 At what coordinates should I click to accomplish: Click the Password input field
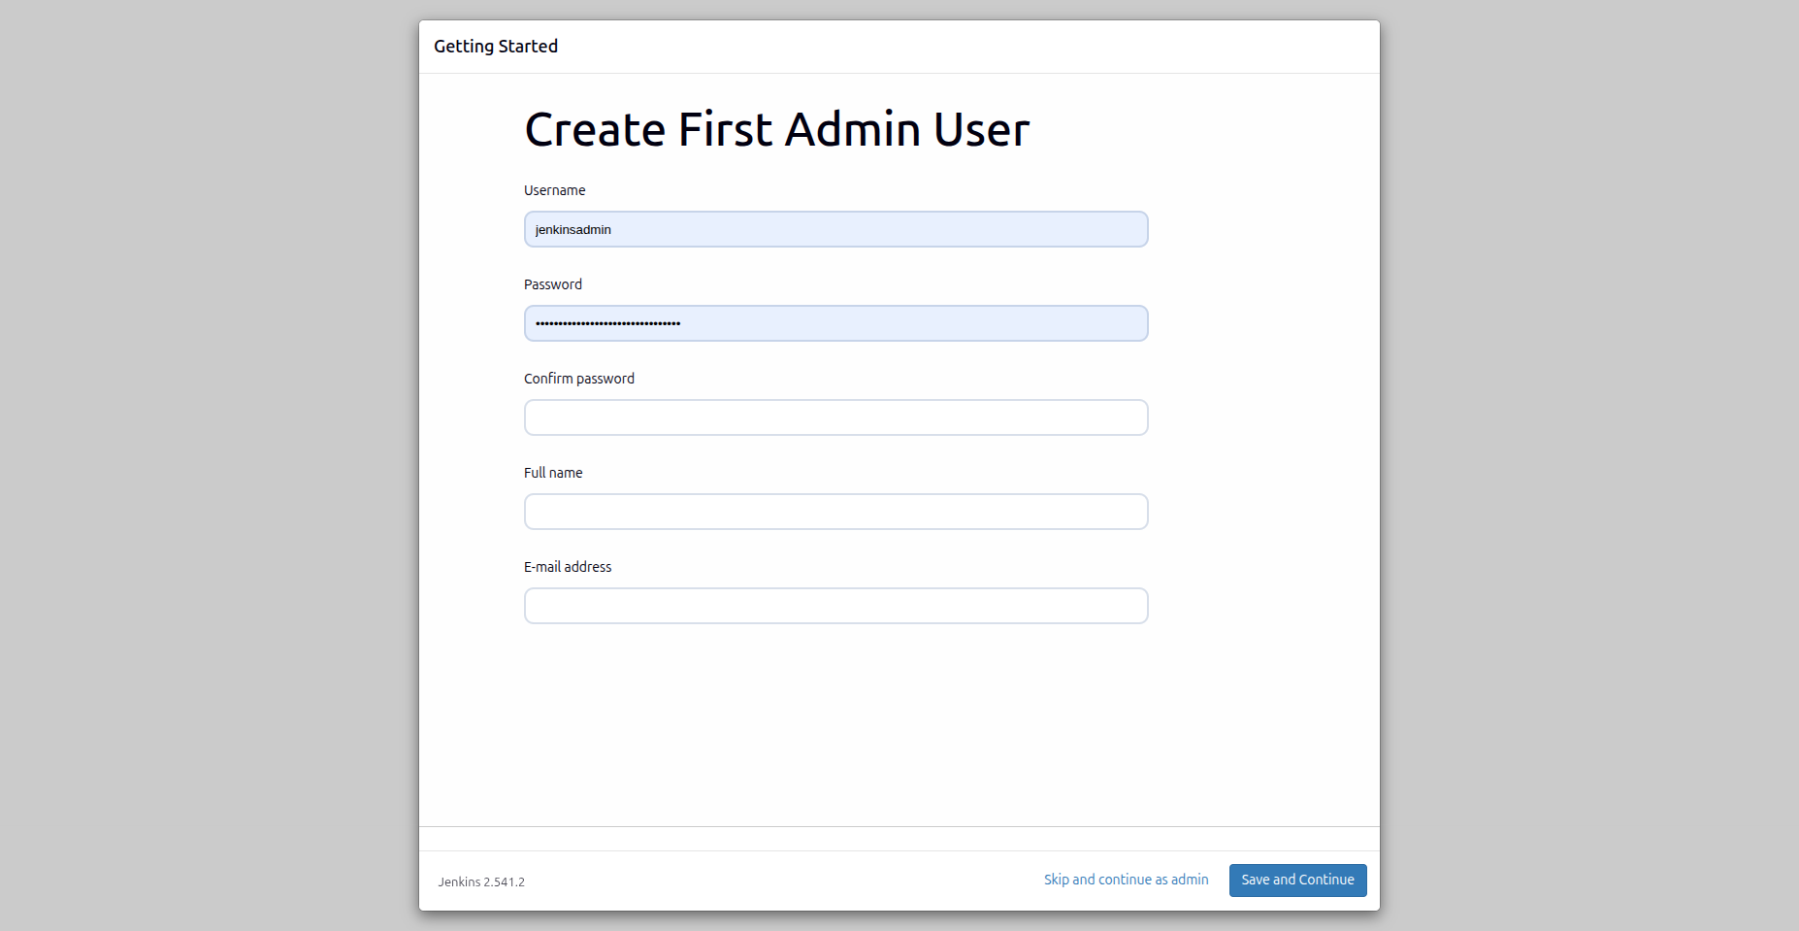[x=834, y=323]
